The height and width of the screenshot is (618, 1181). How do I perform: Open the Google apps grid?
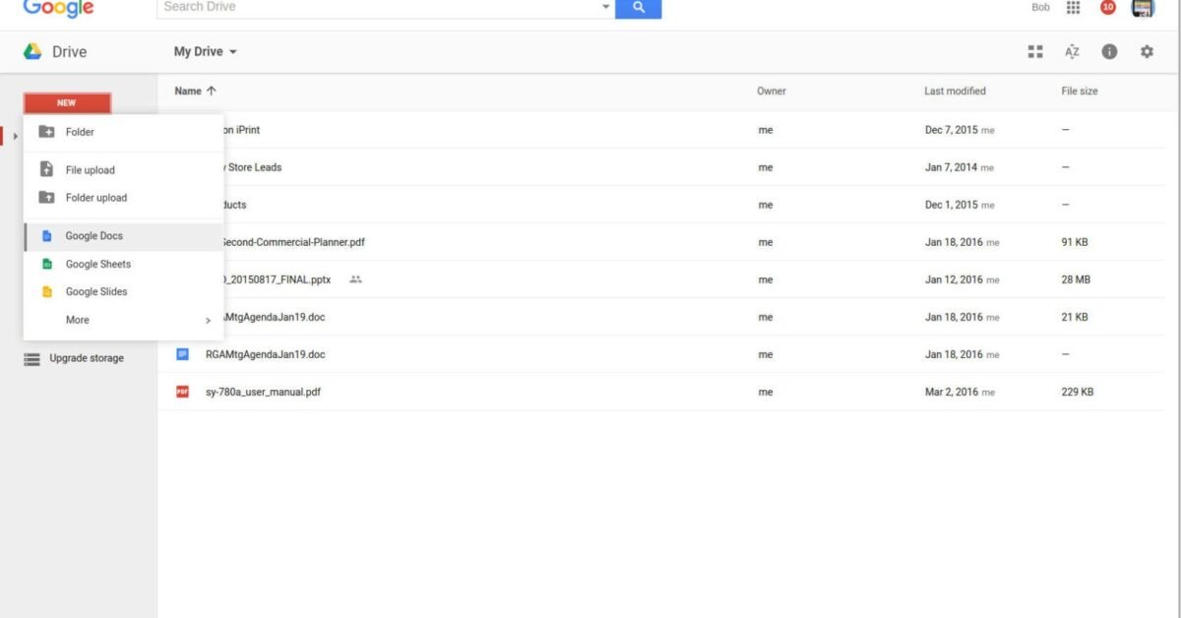point(1074,8)
